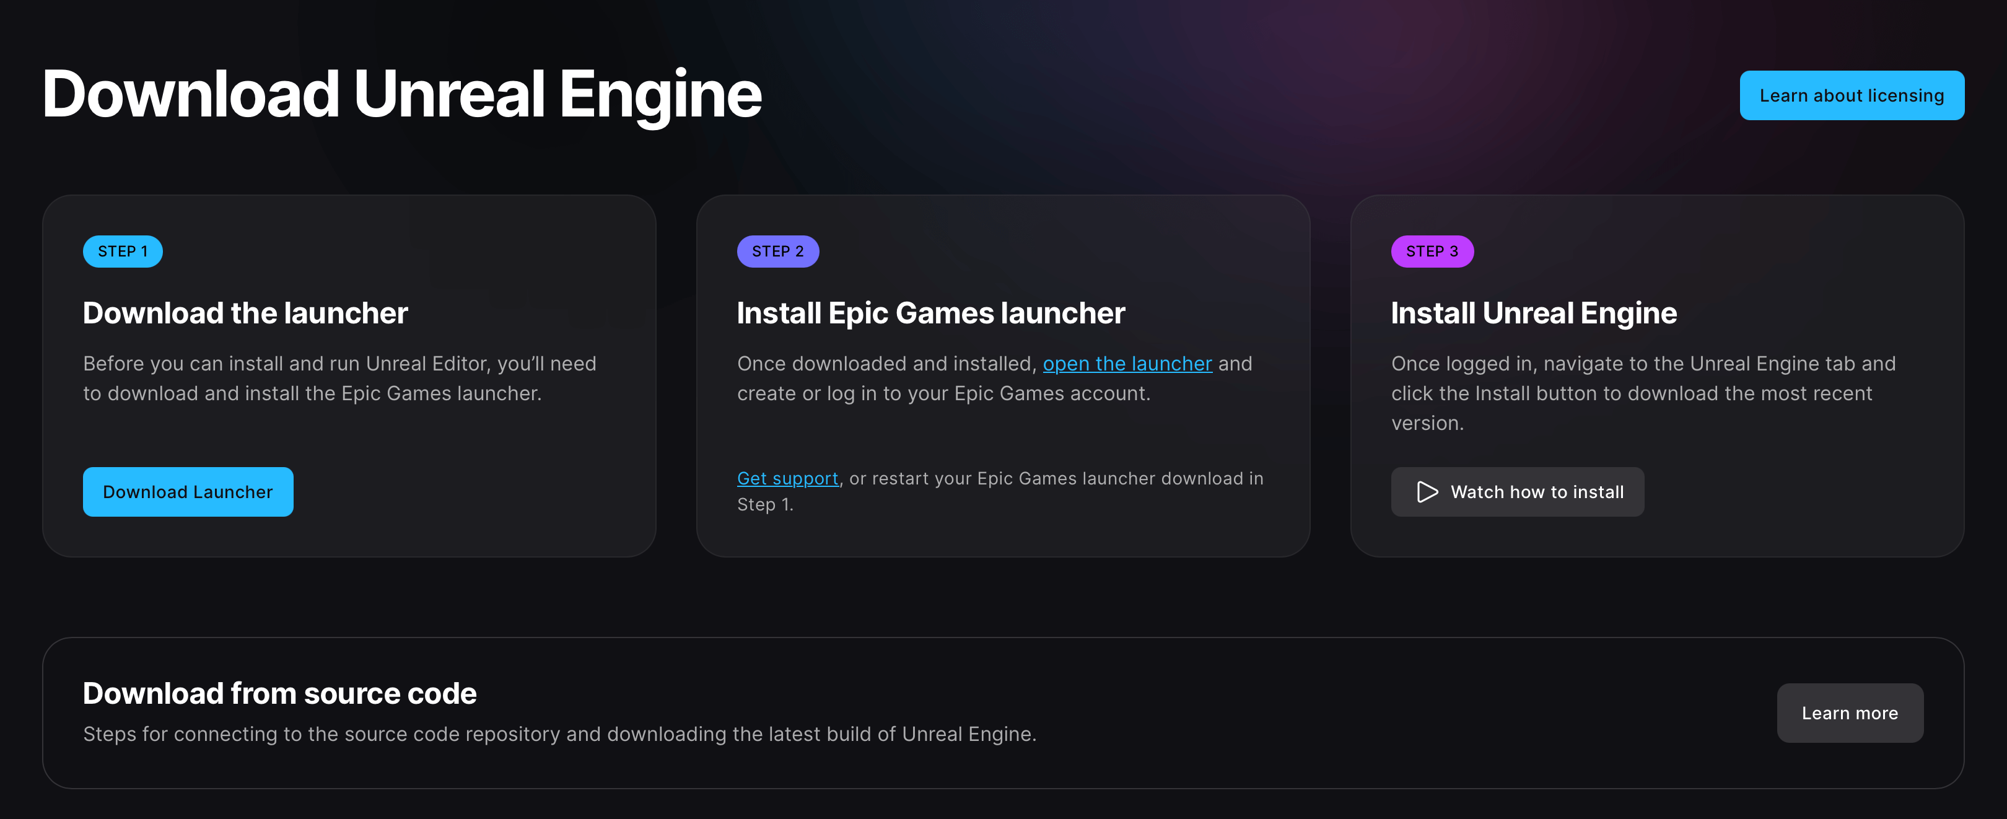The height and width of the screenshot is (819, 2007).
Task: Click the STEP 3 badge
Action: pyautogui.click(x=1432, y=252)
